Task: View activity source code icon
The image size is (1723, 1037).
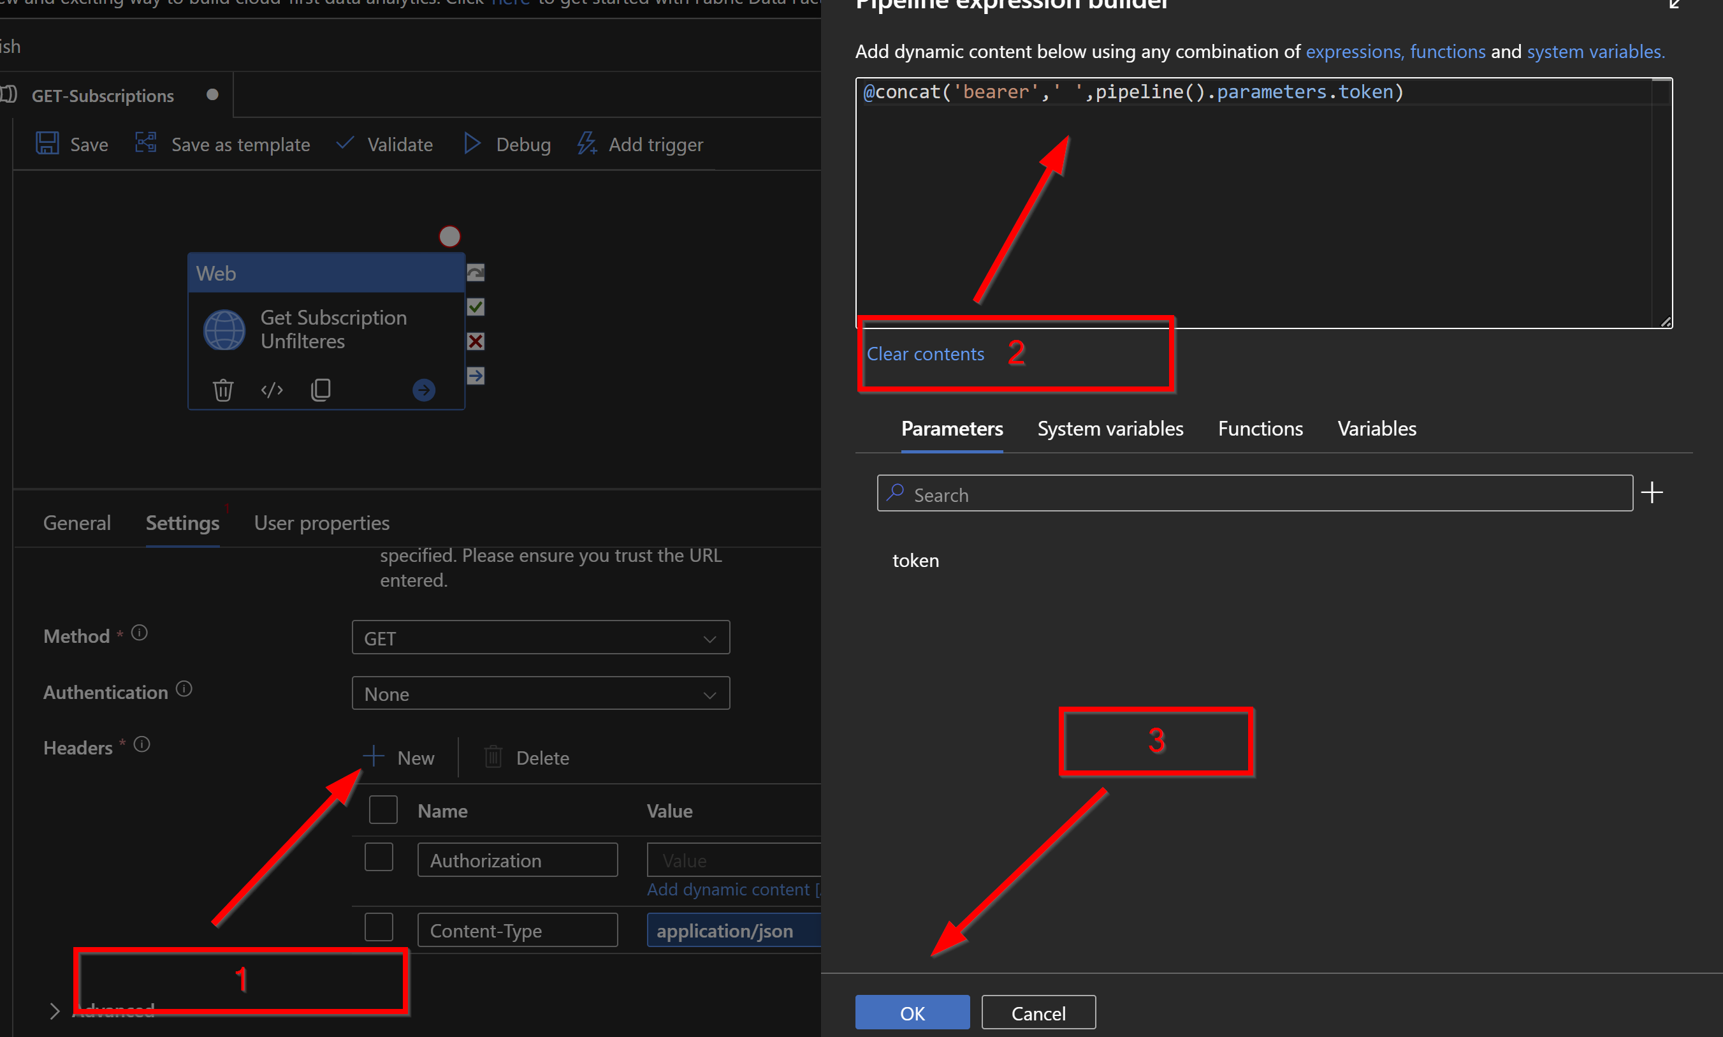Action: tap(272, 389)
